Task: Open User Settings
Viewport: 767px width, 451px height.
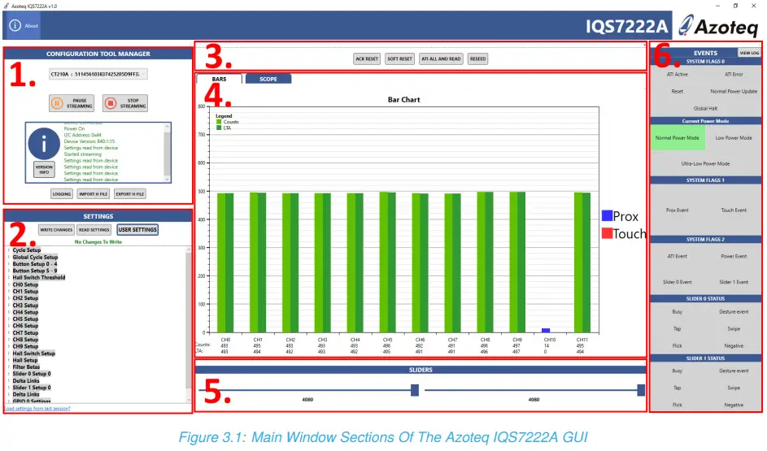Action: [x=137, y=230]
